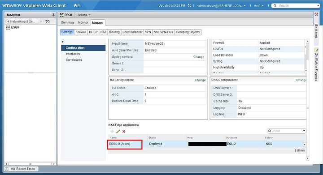Image resolution: width=323 pixels, height=175 pixels.
Task: Open the DHCP sub-tab
Action: (x=93, y=32)
